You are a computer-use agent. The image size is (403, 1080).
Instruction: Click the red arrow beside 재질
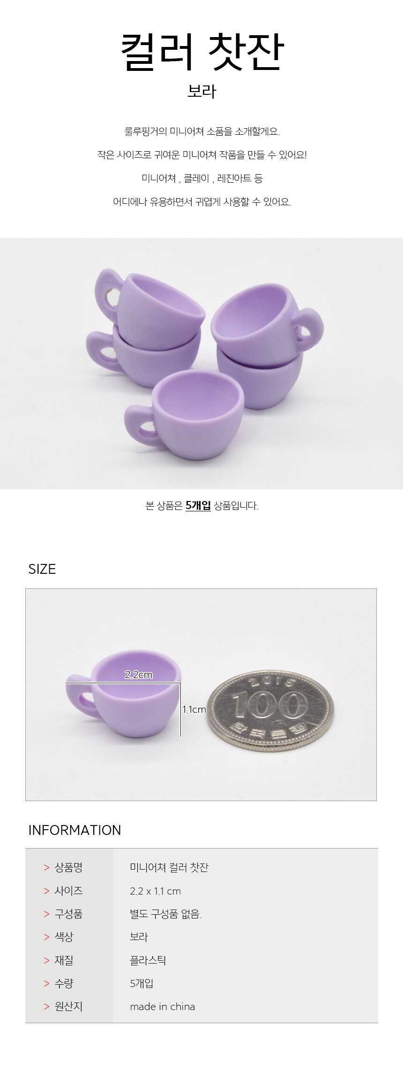pyautogui.click(x=46, y=960)
